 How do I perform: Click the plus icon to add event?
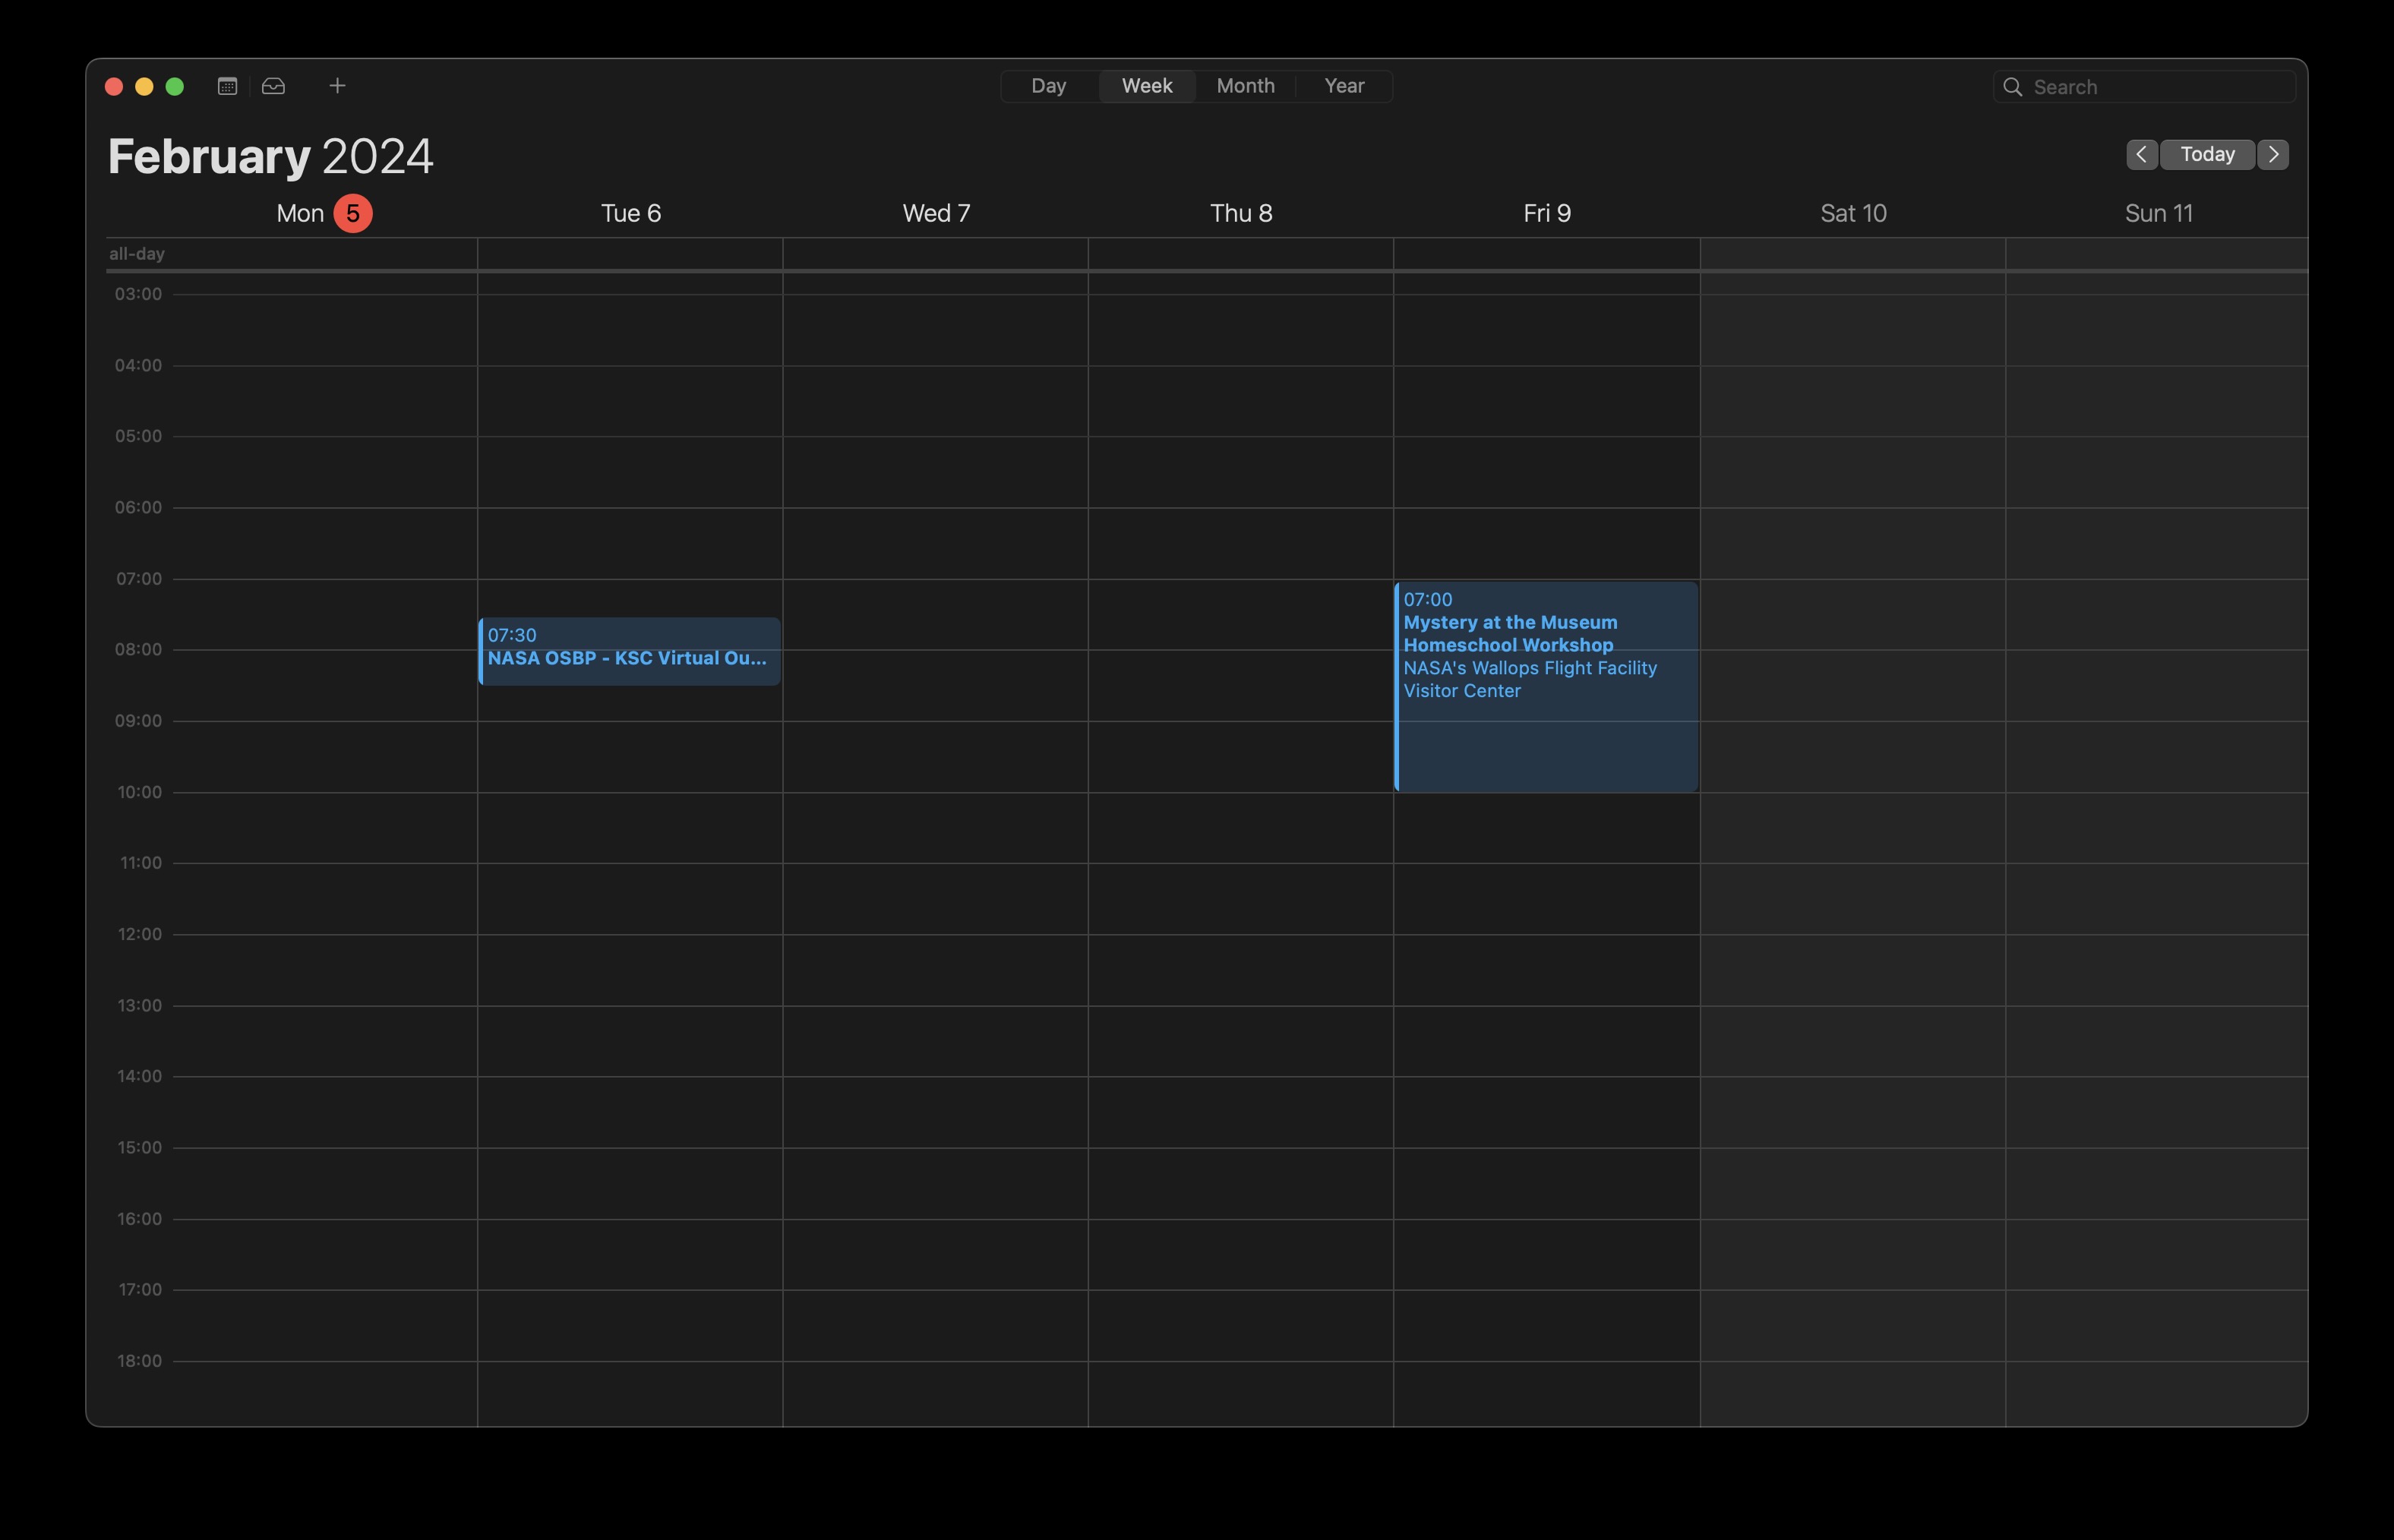pyautogui.click(x=337, y=86)
